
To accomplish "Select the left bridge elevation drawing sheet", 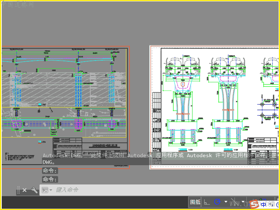I will pos(65,87).
